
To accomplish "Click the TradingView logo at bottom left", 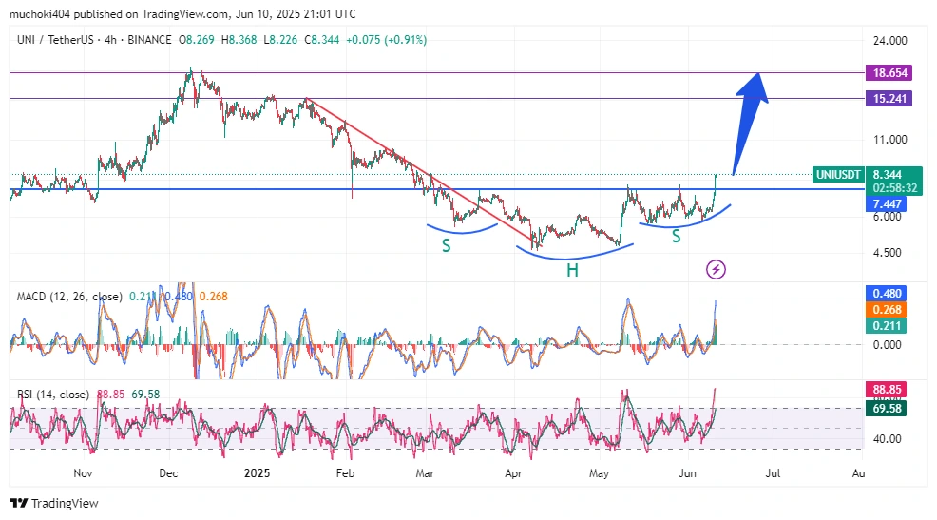I will [x=54, y=503].
